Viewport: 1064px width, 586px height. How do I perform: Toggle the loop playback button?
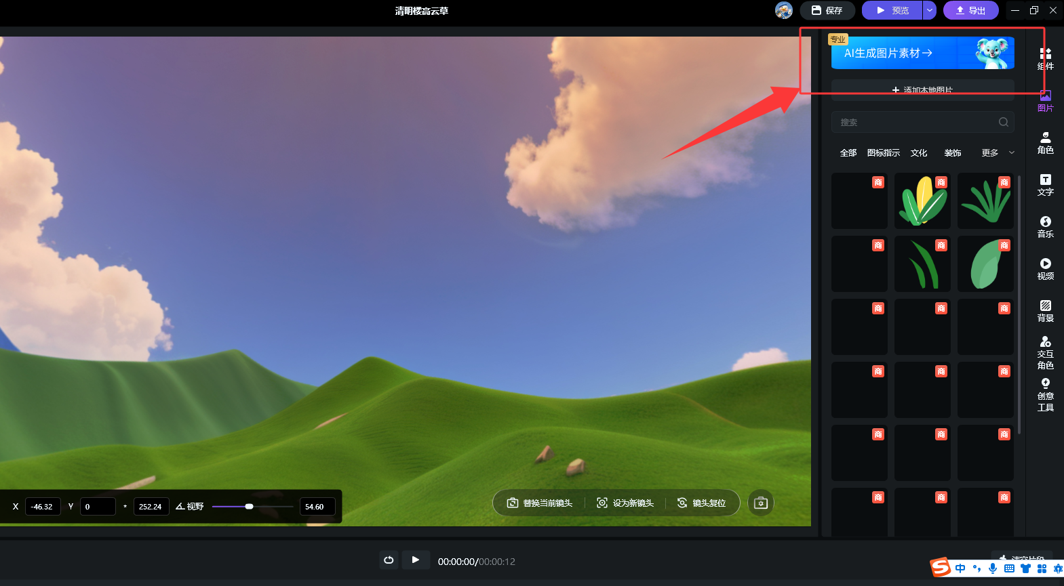coord(389,560)
